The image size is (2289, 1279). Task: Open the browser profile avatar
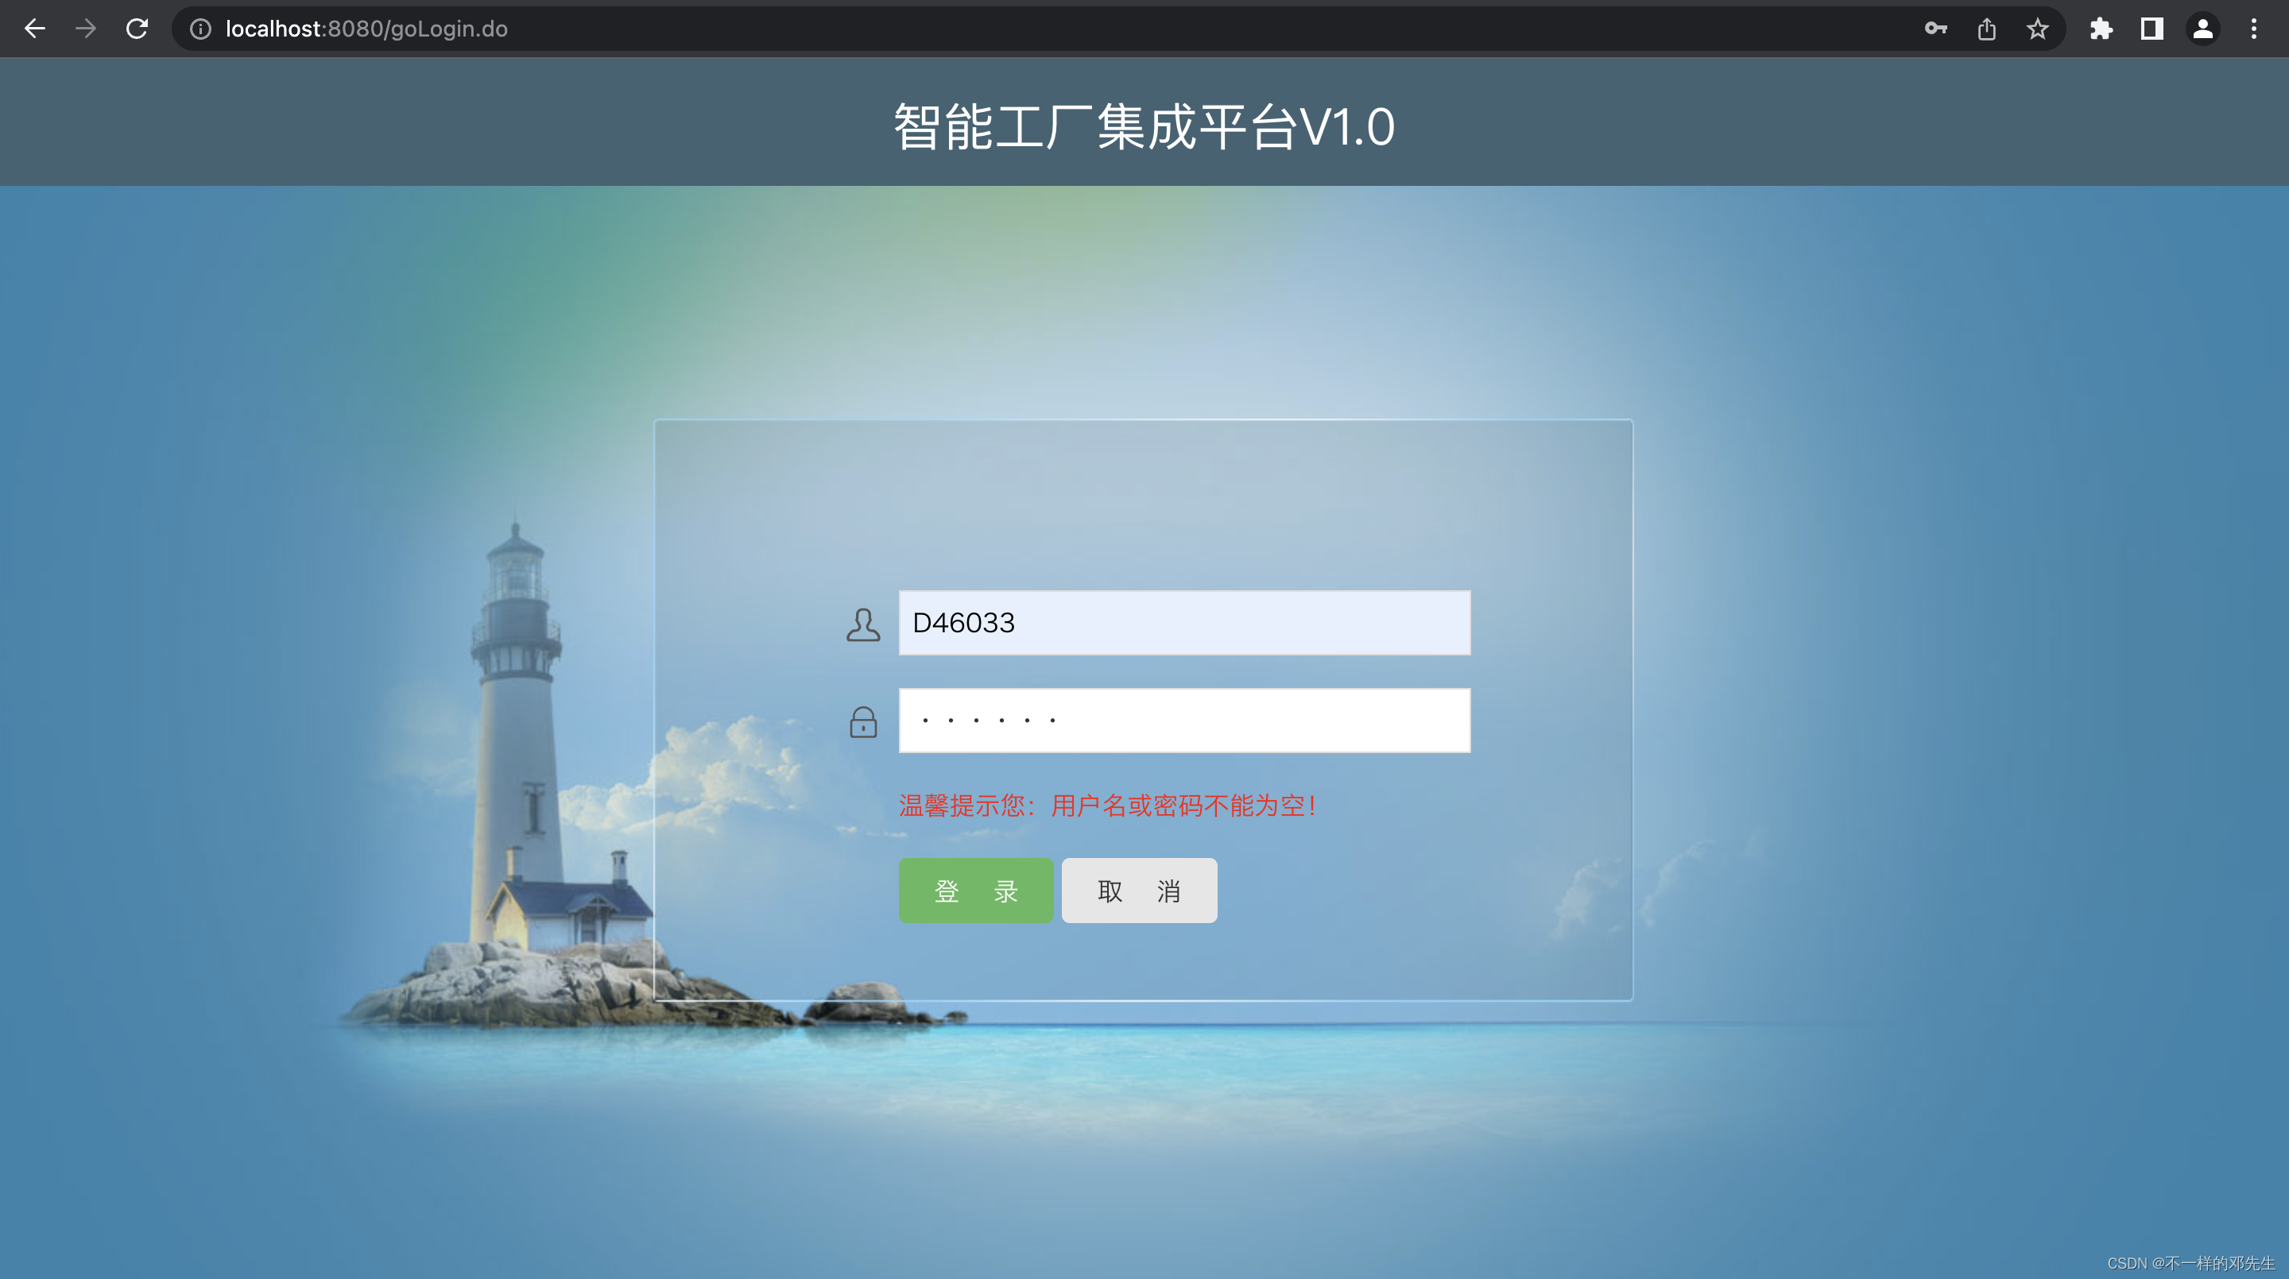tap(2204, 29)
